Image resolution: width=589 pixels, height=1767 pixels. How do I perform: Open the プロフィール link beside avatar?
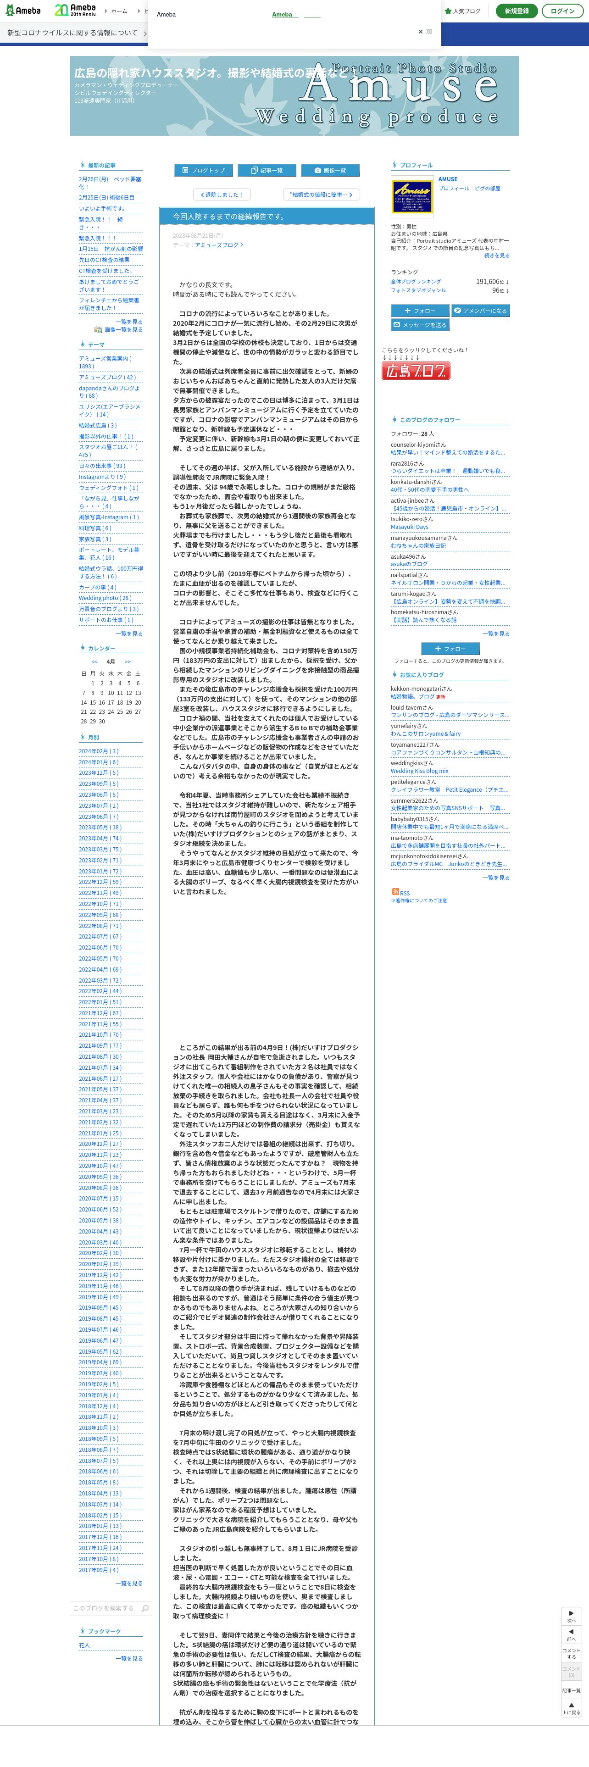pyautogui.click(x=454, y=188)
